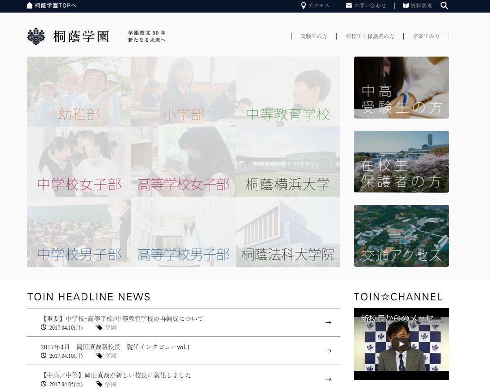Click the 学園創立50年 新たなる未来へ tagline

147,36
